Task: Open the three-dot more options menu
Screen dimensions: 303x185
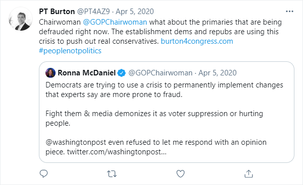Action: (289, 12)
